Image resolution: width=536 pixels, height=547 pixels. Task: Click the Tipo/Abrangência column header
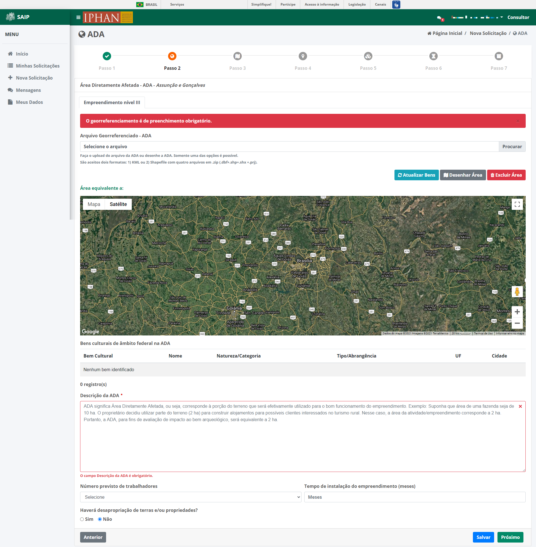click(356, 356)
